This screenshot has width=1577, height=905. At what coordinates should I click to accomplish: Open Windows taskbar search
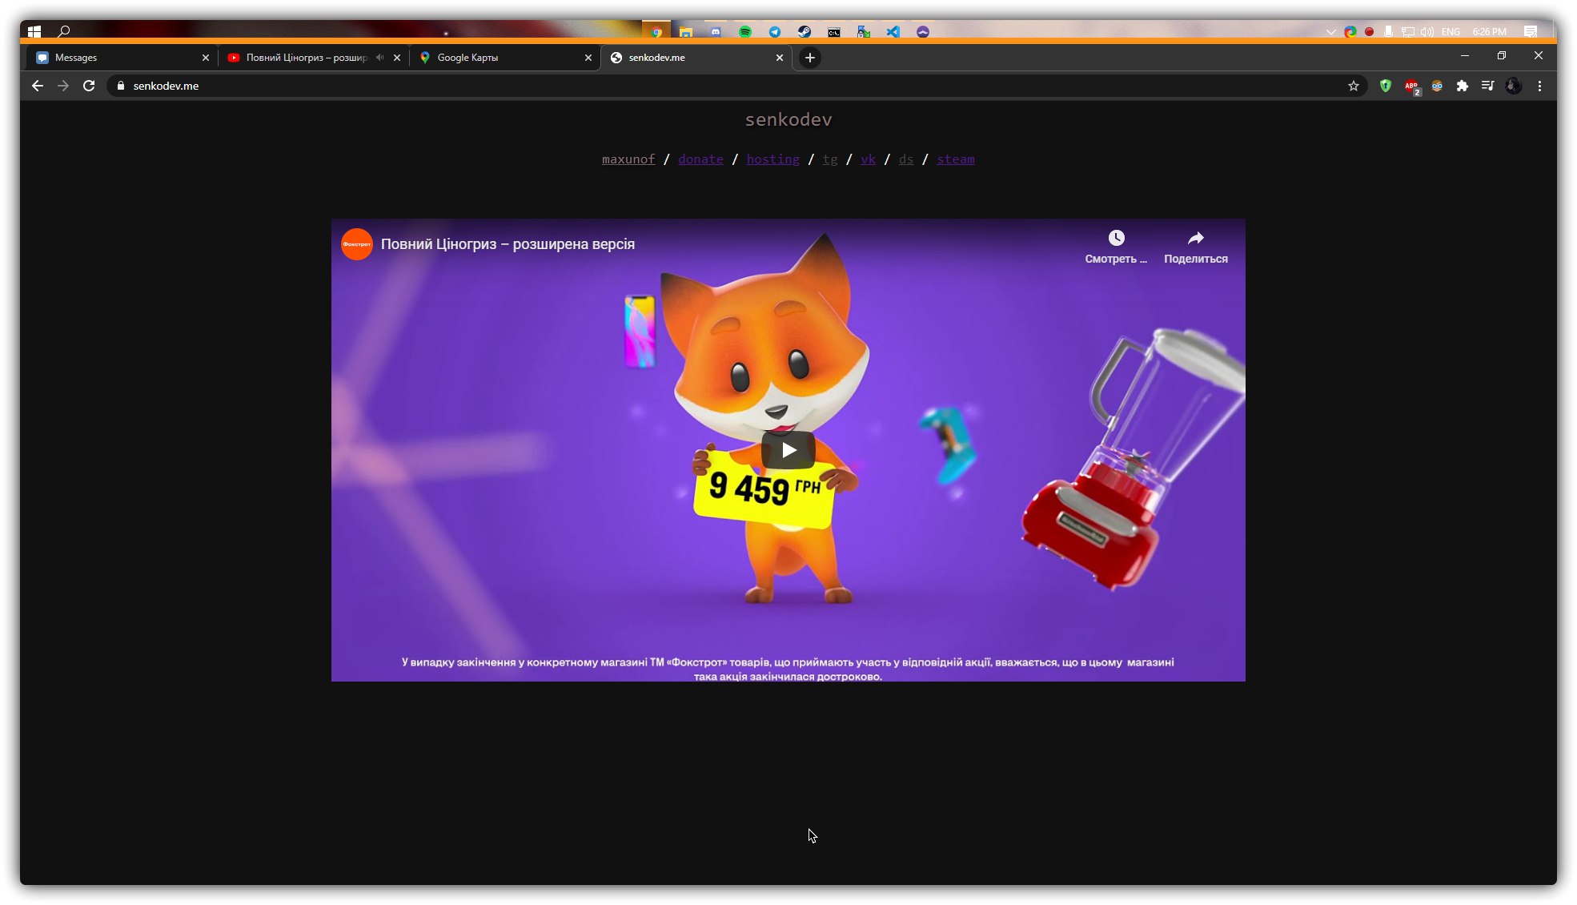pyautogui.click(x=64, y=31)
